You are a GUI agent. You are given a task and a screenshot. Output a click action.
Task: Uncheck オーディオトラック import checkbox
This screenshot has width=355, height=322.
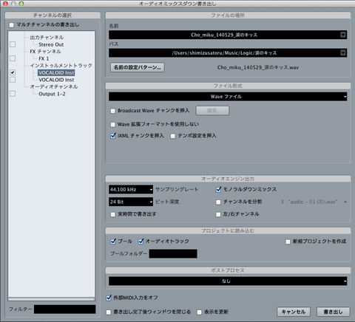click(141, 241)
